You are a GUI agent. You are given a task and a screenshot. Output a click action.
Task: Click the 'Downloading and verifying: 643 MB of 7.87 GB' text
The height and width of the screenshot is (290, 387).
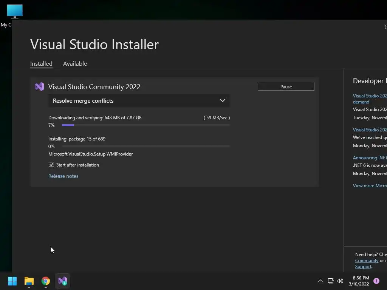point(95,118)
